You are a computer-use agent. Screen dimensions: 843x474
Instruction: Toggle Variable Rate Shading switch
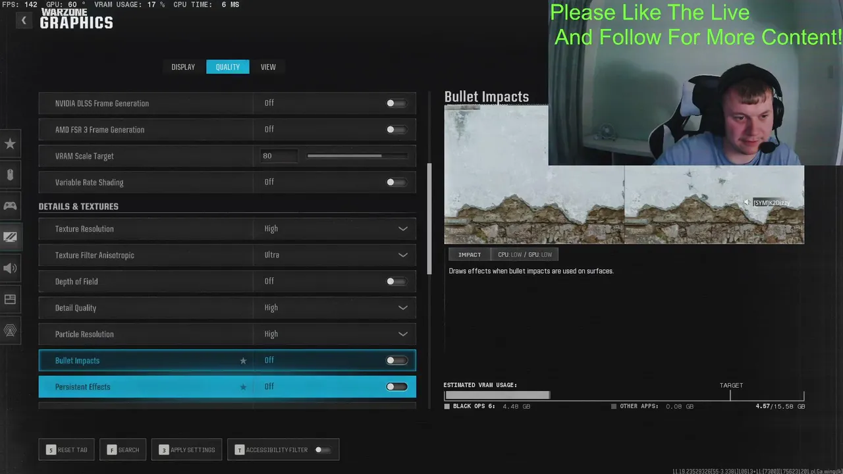pyautogui.click(x=396, y=182)
